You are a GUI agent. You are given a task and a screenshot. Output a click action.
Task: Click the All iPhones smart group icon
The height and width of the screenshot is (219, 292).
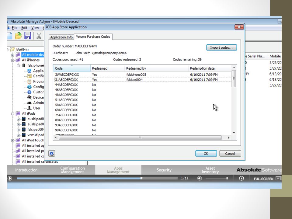tap(18, 60)
